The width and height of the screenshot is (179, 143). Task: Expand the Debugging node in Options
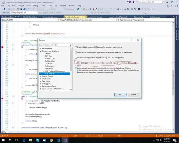tap(41, 84)
